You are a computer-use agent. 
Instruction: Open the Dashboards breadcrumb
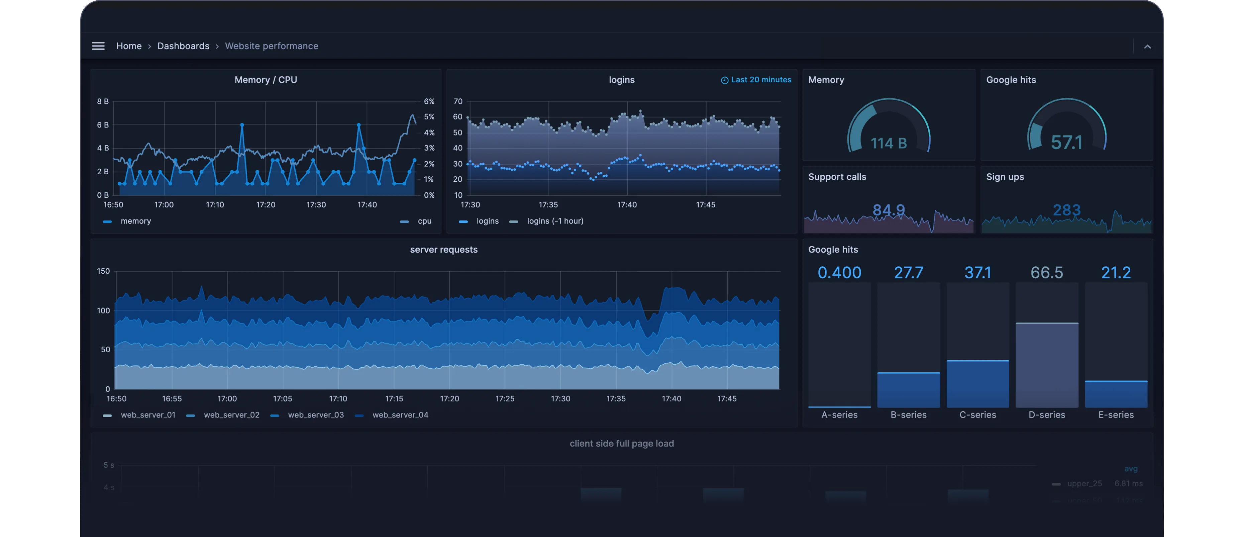coord(183,46)
